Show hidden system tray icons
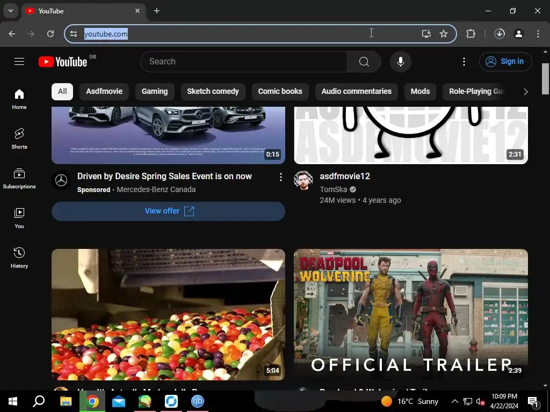 (454, 401)
